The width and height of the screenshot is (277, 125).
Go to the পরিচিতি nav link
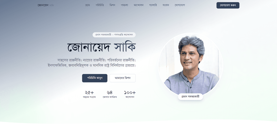coord(100,5)
